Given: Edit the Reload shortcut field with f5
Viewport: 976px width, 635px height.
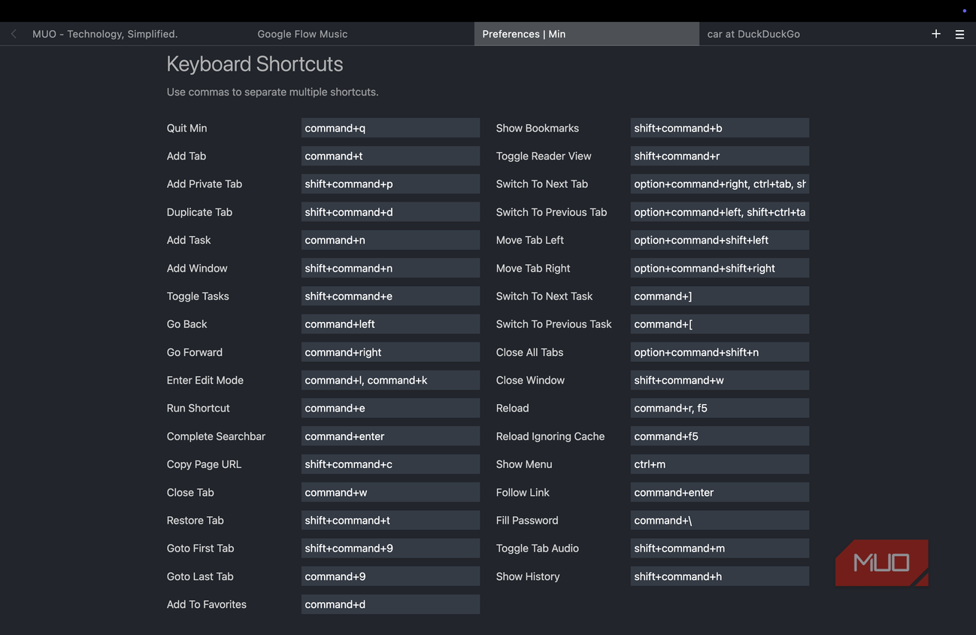Looking at the screenshot, I should [x=720, y=408].
